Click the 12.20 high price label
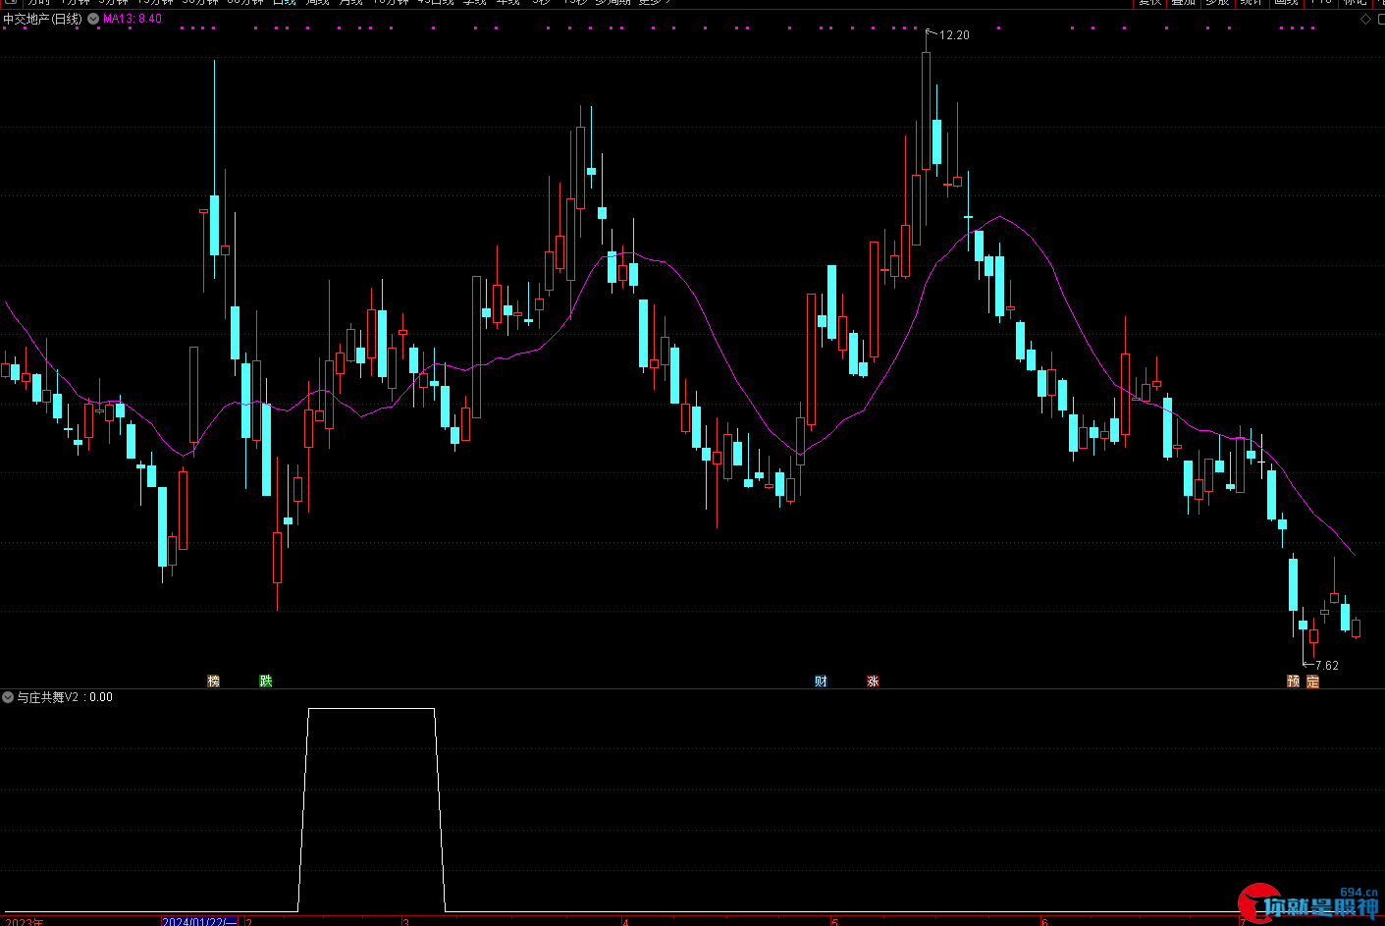Screen dimensions: 1385x926 pos(954,35)
